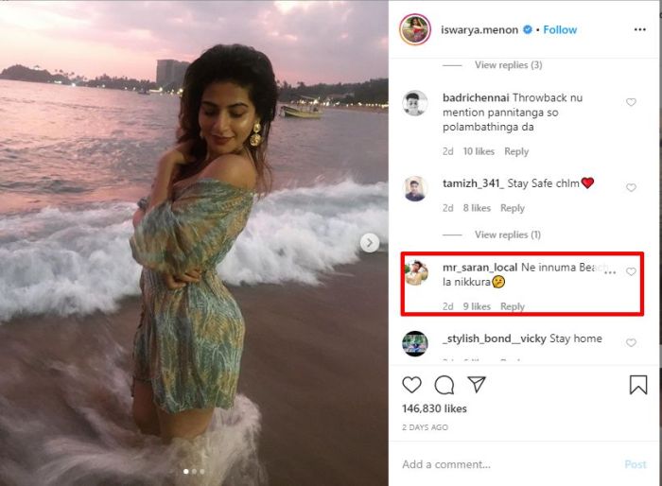Open the comment bubble icon
662x486 pixels.
(x=444, y=385)
